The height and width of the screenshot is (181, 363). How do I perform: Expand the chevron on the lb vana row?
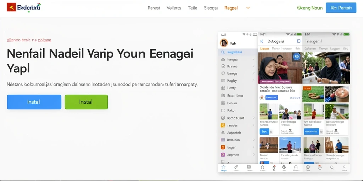253,66
